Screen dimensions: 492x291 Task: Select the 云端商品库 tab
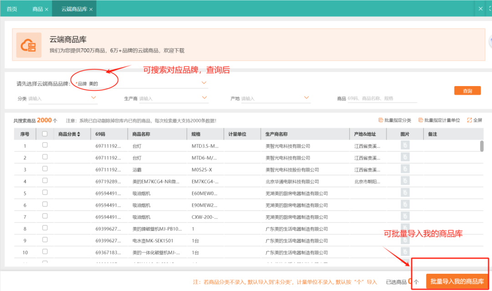[x=74, y=9]
